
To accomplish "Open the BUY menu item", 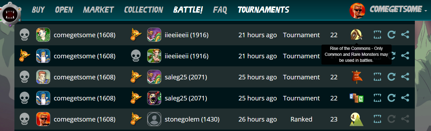I will [x=38, y=9].
